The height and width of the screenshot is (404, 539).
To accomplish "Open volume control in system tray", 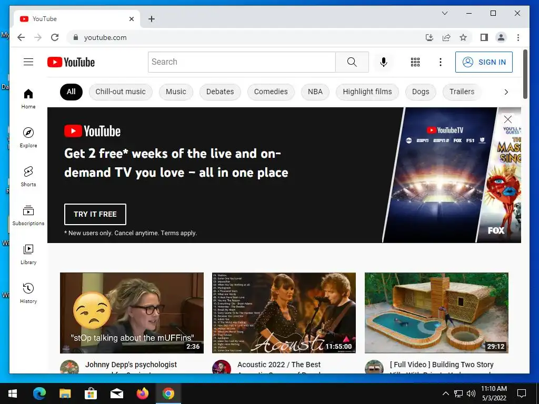I will 471,393.
